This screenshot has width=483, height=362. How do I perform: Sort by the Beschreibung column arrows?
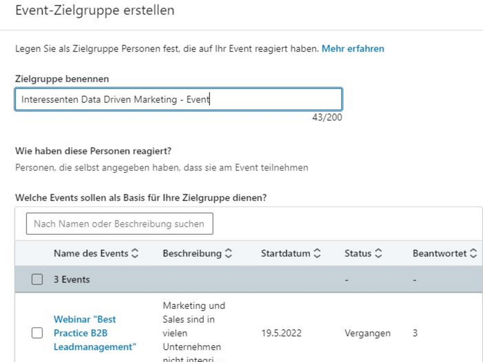228,253
